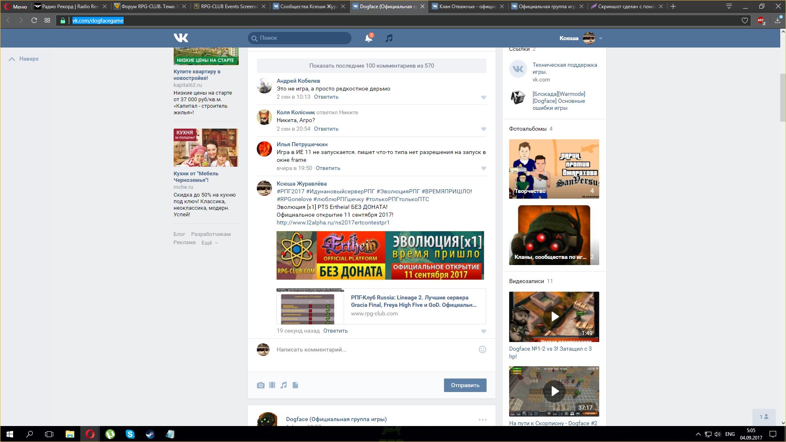The height and width of the screenshot is (442, 786).
Task: Open the Opera Меню button
Action: pos(15,7)
